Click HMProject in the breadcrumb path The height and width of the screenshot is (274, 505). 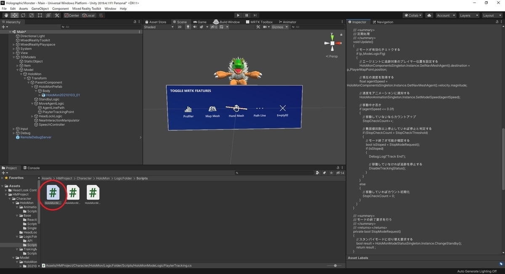pos(64,178)
